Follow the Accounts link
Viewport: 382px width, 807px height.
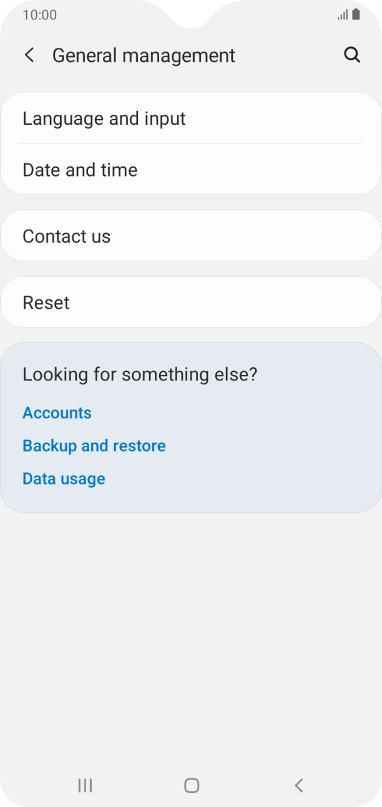[x=57, y=413]
